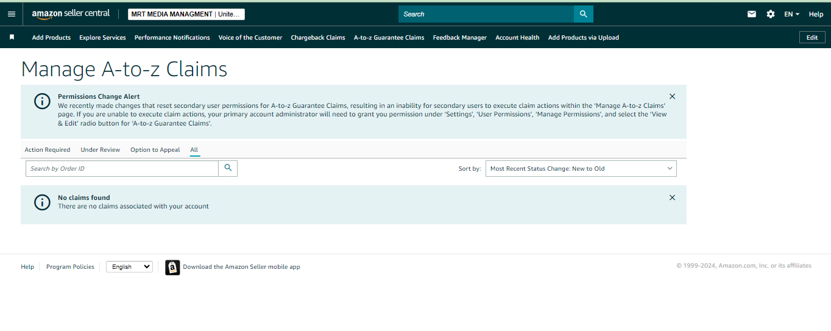Screen dimensions: 831x331
Task: Click the No claims found info icon
Action: [x=42, y=202]
